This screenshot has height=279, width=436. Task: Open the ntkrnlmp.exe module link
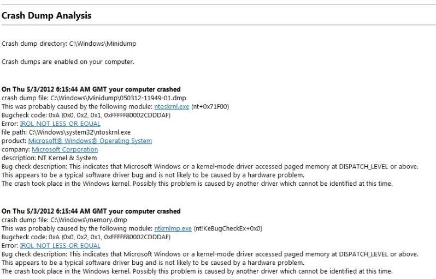point(173,228)
